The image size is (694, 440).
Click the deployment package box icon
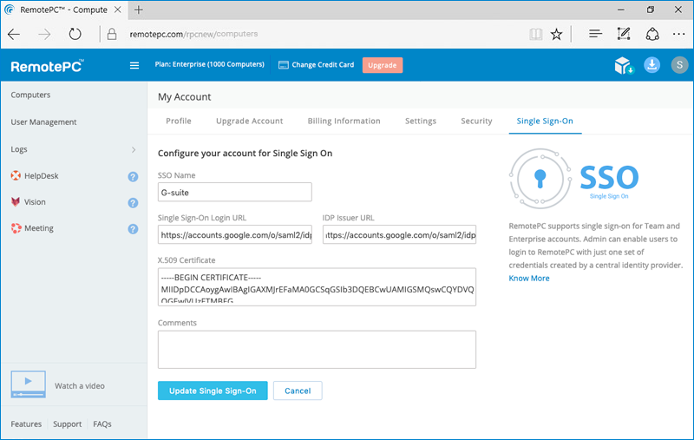pos(623,65)
